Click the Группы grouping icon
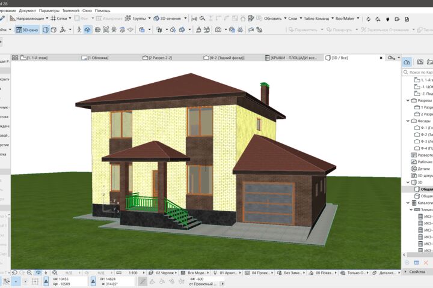Image resolution: width=433 pixels, height=288 pixels. pos(128,19)
